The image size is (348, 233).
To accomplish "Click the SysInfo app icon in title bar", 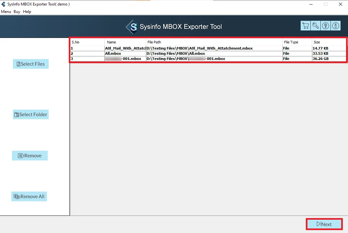I will [x=3, y=4].
